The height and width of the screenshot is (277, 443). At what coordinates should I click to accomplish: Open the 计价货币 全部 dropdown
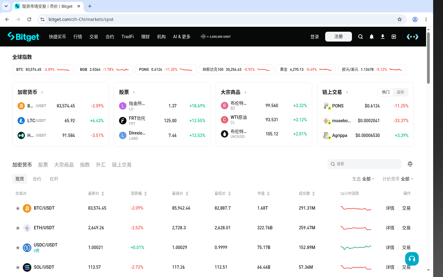point(398,179)
